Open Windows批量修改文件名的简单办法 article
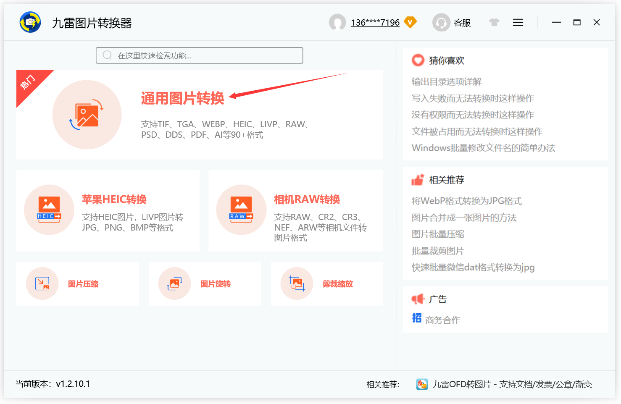This screenshot has height=404, width=621. click(x=484, y=148)
